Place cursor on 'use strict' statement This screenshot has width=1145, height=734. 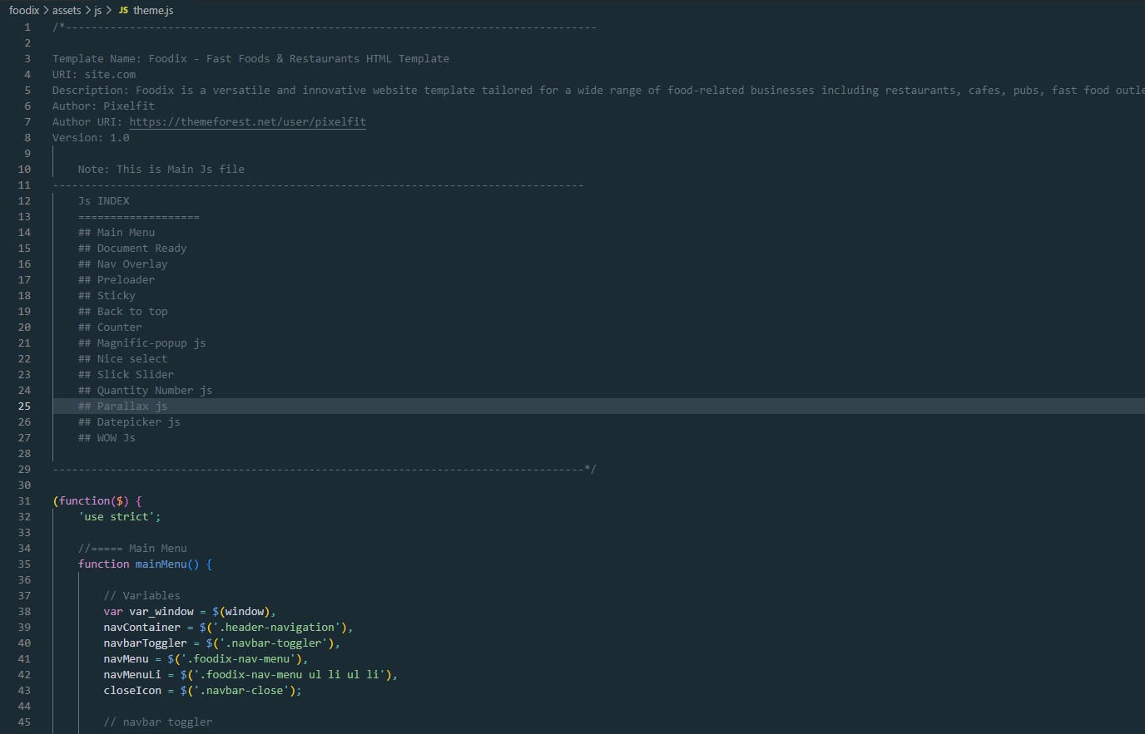coord(119,517)
